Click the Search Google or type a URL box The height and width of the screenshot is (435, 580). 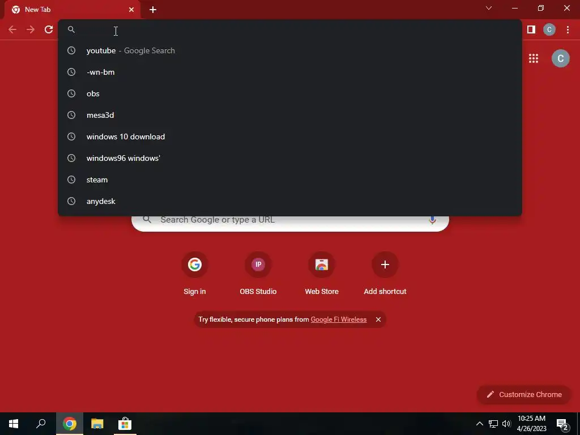point(290,223)
